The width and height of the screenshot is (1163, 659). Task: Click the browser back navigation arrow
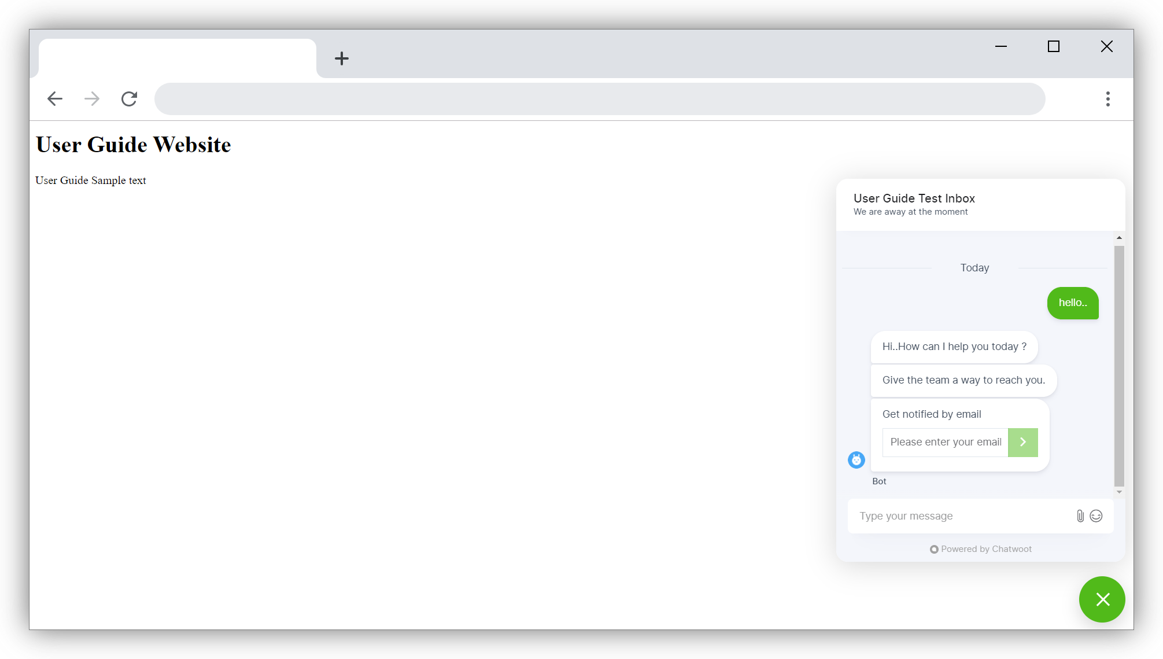click(54, 98)
